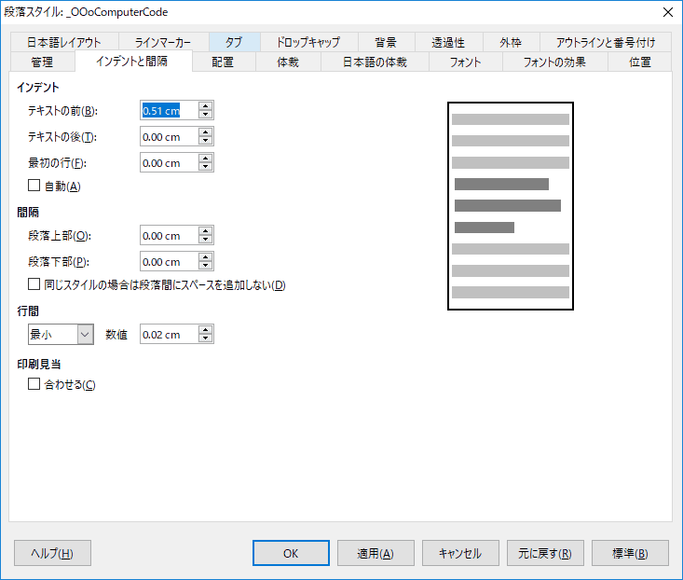Decrease テキストの後 value with down arrow
Image resolution: width=683 pixels, height=580 pixels.
click(206, 141)
